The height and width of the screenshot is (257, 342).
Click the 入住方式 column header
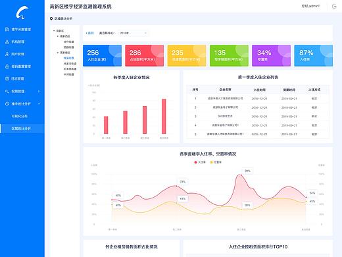click(x=314, y=90)
